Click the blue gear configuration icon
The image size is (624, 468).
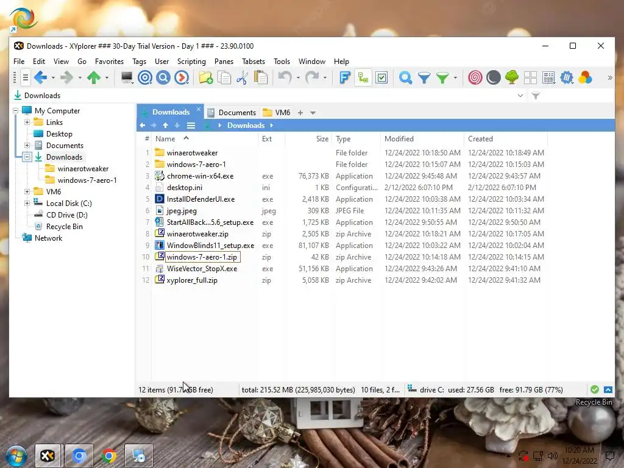[567, 77]
